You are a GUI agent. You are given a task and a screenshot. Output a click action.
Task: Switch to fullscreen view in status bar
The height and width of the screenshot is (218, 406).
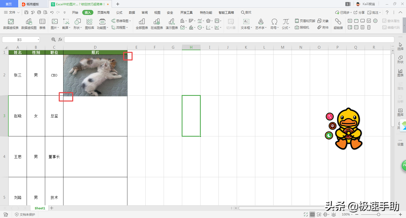pos(306,214)
